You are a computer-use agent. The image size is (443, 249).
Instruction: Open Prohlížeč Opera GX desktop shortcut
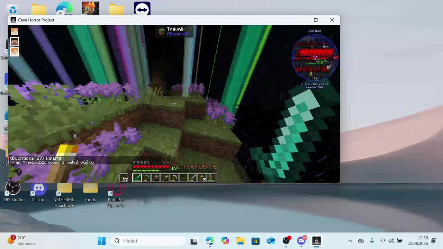click(x=116, y=195)
